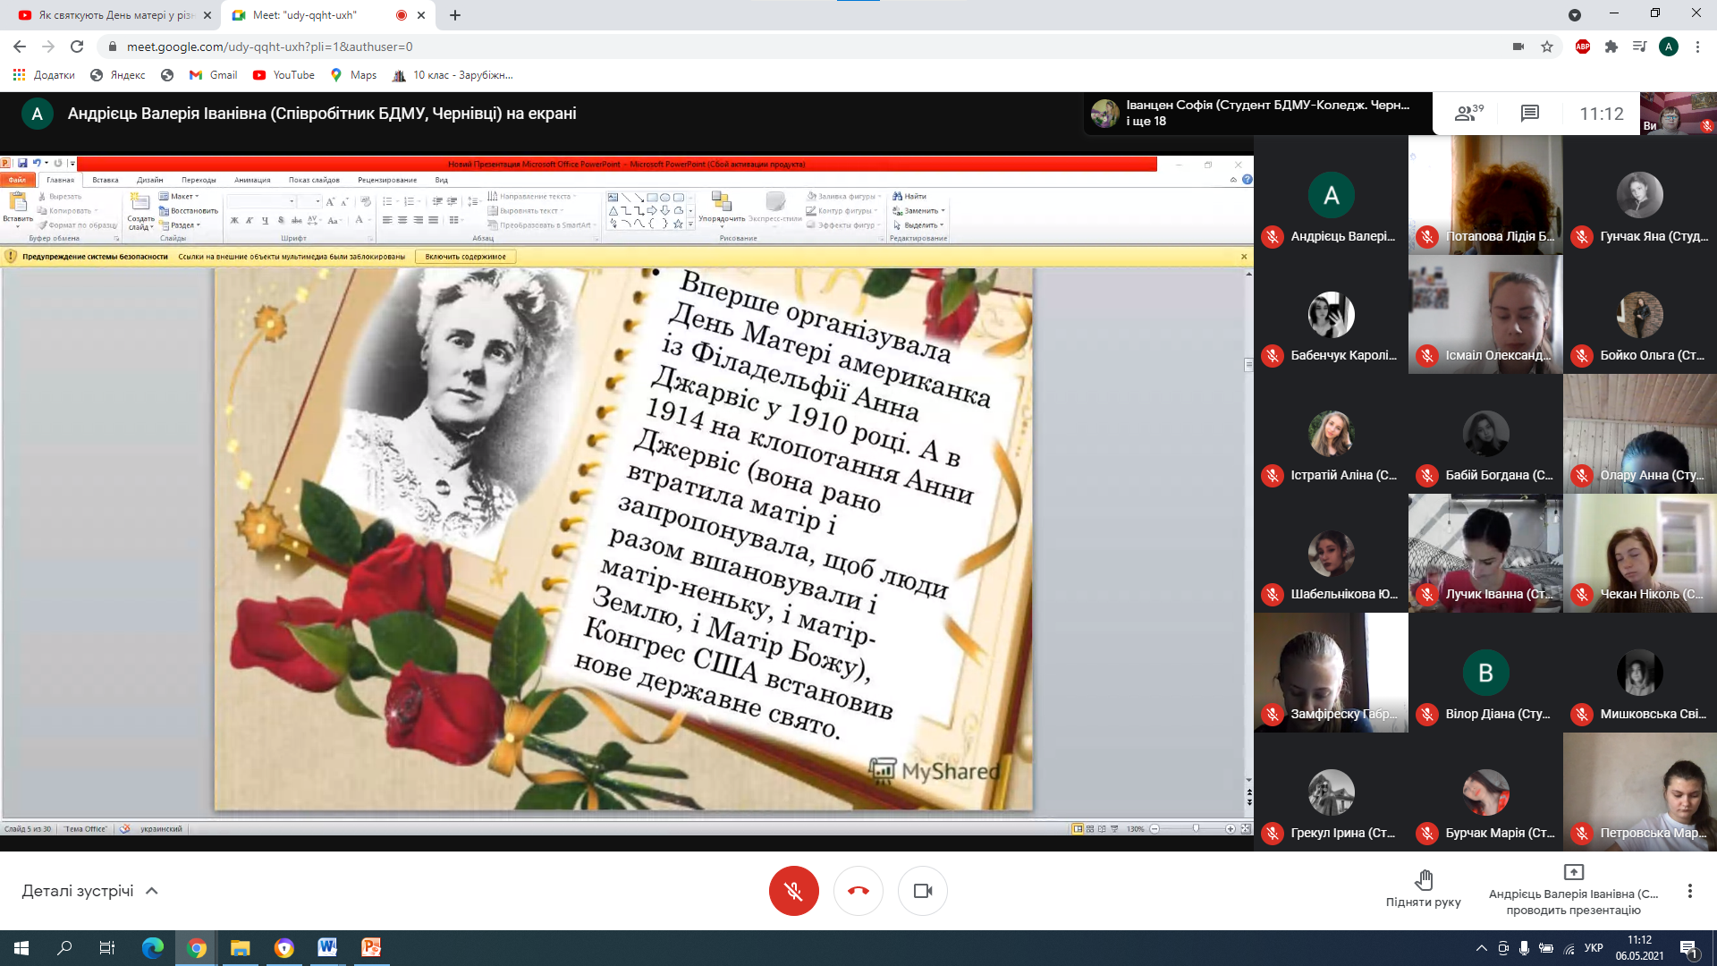Open PowerPoint from the taskbar
1717x966 pixels.
click(x=370, y=948)
